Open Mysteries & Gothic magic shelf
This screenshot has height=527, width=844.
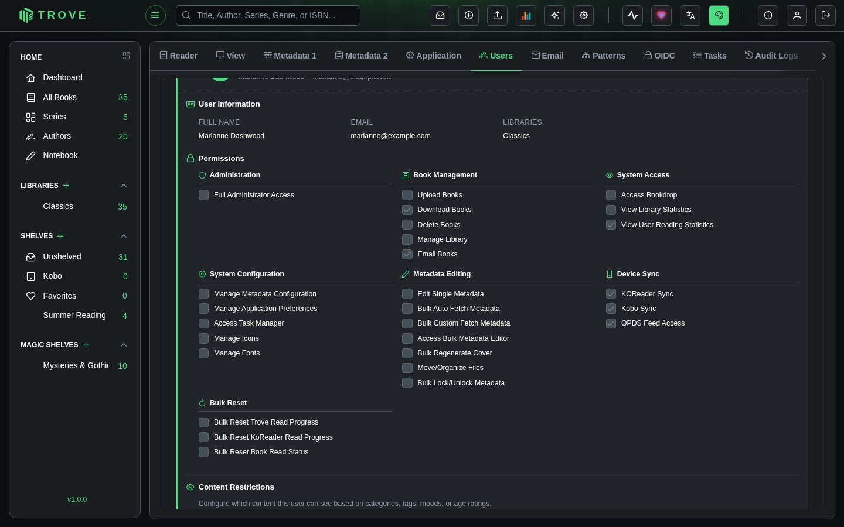(74, 365)
